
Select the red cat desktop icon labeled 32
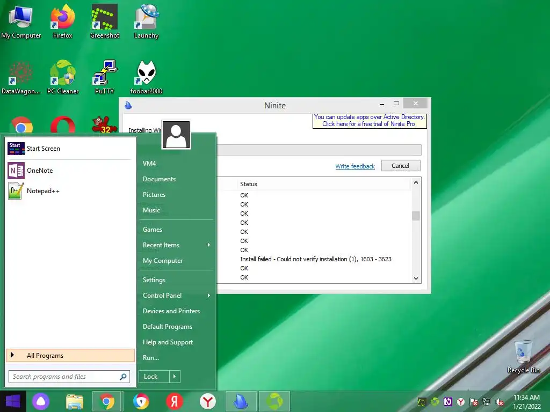pos(105,124)
